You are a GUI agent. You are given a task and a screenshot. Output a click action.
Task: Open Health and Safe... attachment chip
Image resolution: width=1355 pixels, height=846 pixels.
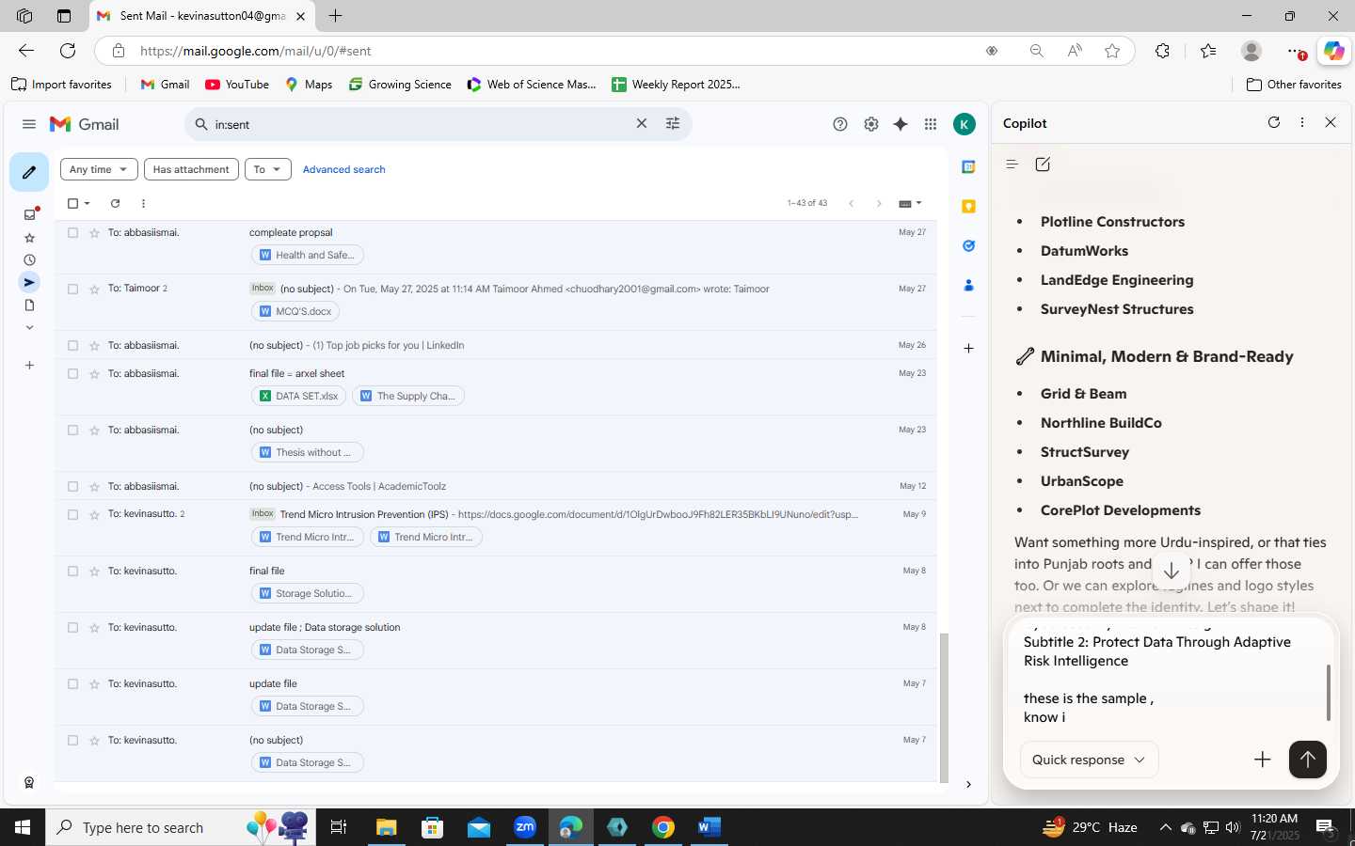308,255
